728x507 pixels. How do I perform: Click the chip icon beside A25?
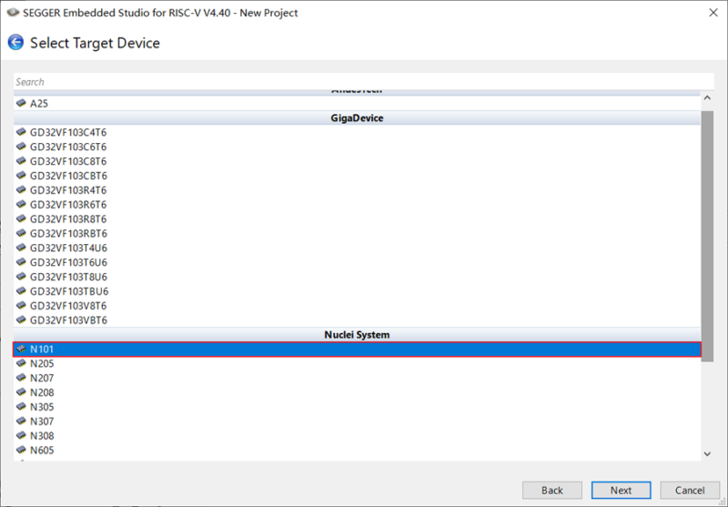point(22,104)
